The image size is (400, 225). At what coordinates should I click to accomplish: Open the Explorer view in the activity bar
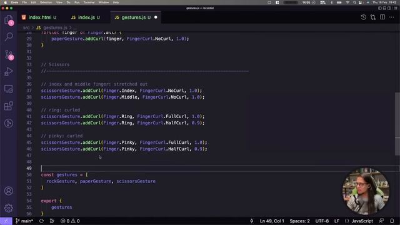tap(9, 19)
